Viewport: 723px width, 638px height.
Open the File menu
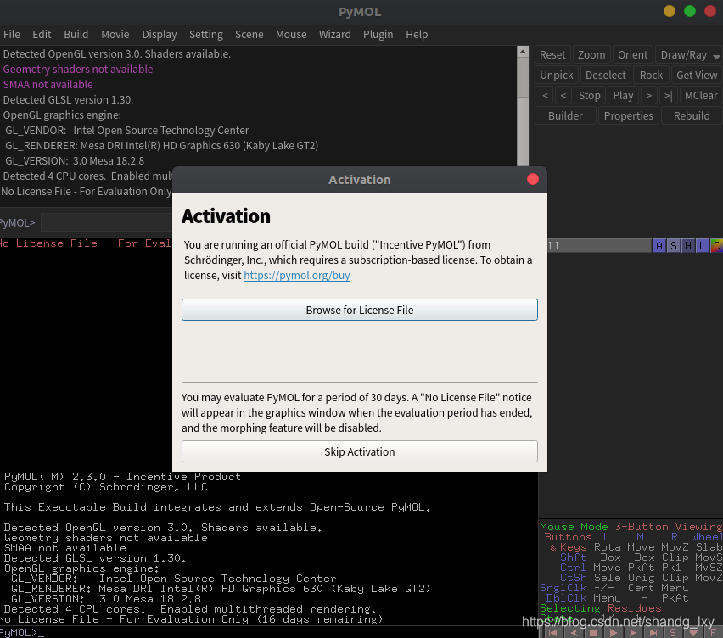coord(12,35)
